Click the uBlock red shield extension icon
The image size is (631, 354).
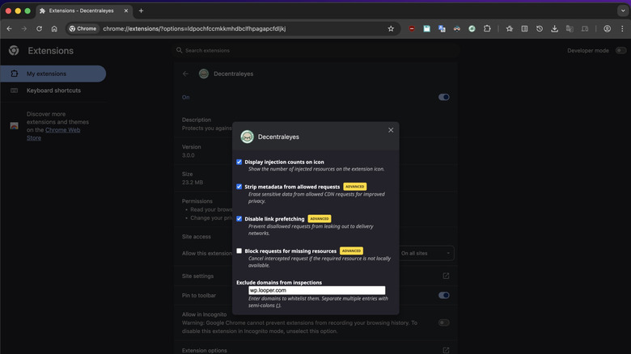pyautogui.click(x=411, y=28)
